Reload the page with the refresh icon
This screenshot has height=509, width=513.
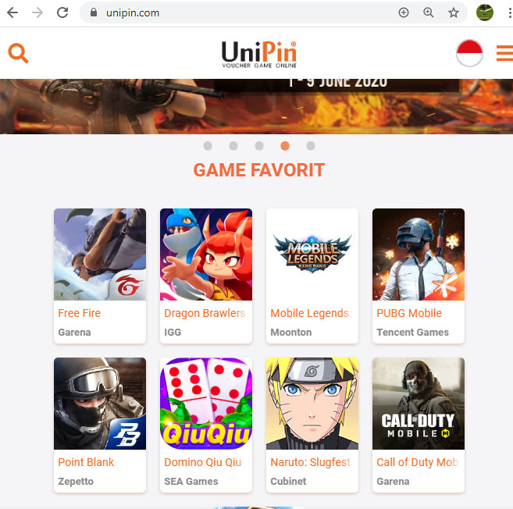[62, 12]
